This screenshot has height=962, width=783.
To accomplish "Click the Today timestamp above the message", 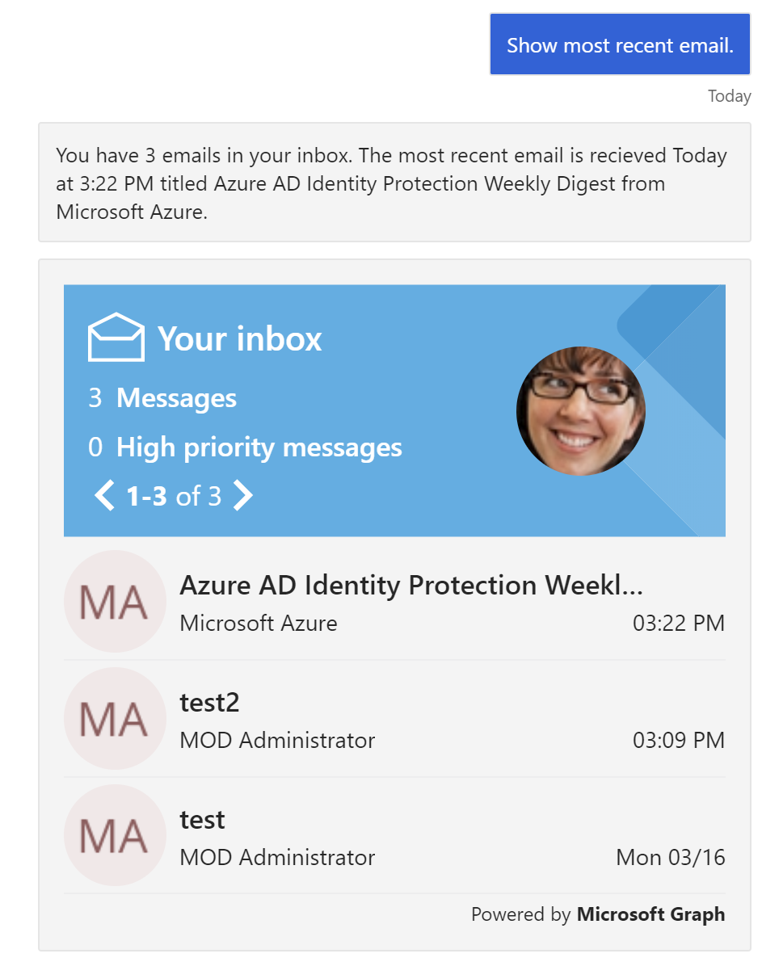I will click(x=729, y=95).
